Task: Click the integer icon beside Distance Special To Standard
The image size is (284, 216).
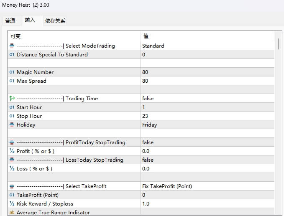Action: [12, 55]
